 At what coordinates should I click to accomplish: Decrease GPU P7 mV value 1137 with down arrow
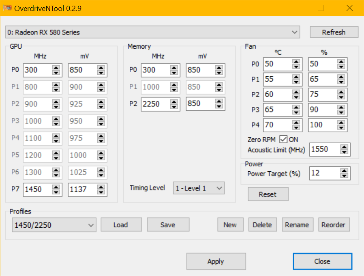(101, 192)
